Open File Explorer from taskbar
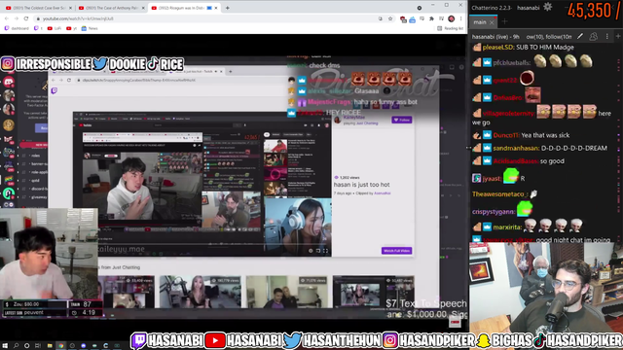This screenshot has width=623, height=350. point(50,346)
